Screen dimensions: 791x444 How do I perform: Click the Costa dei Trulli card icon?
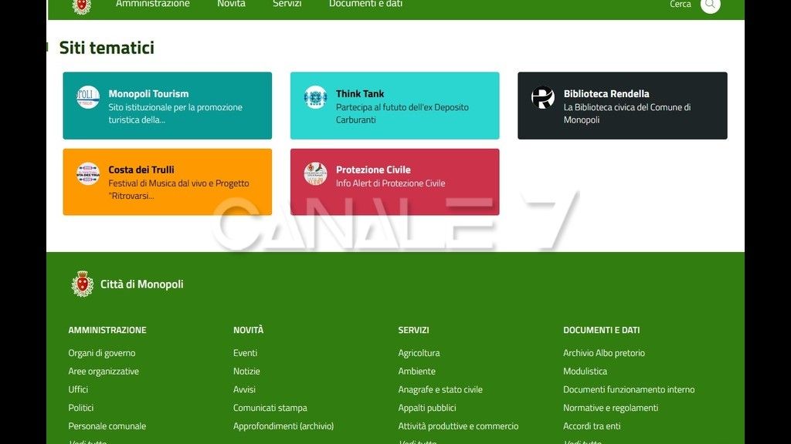(88, 173)
